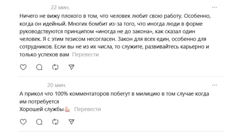Repost the comment posted 22 мин. ago
The height and width of the screenshot is (132, 225).
55,67
